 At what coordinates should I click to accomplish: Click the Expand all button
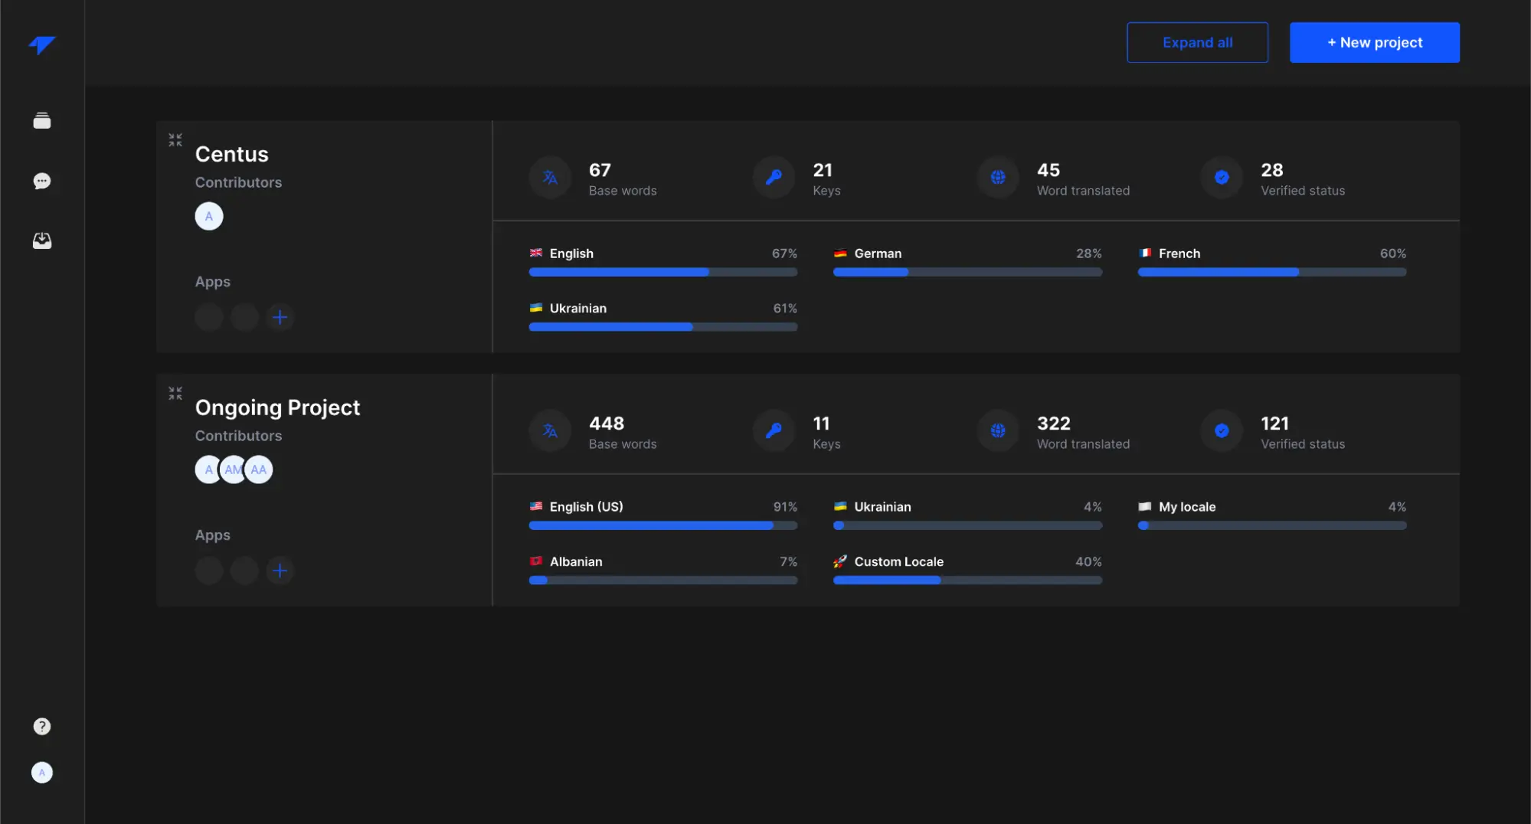tap(1197, 43)
